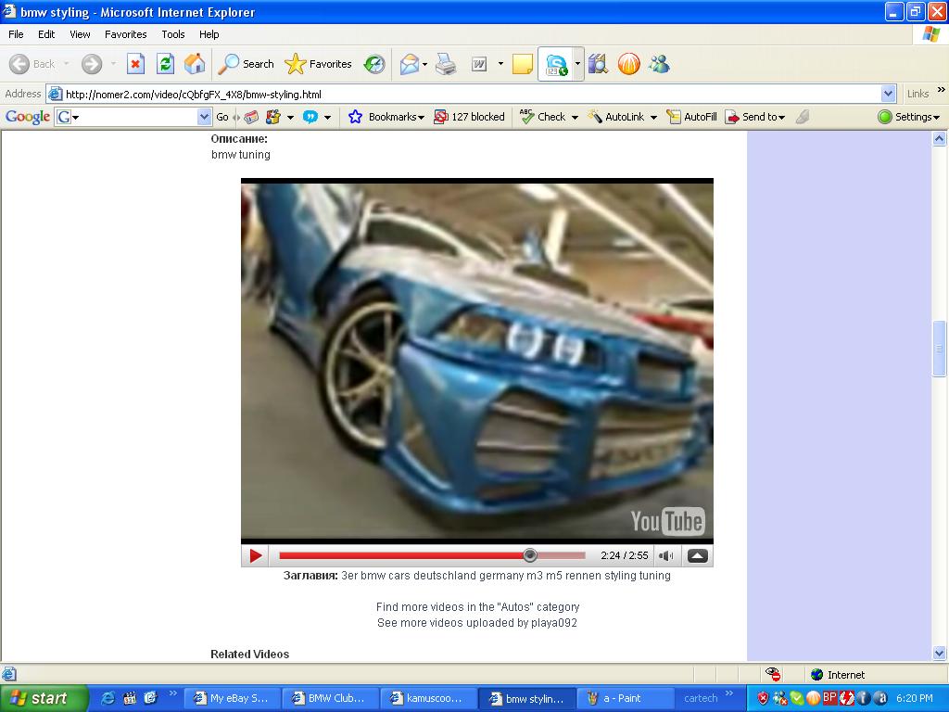
Task: Open "See more videos uploaded by playa092" link
Action: point(477,622)
